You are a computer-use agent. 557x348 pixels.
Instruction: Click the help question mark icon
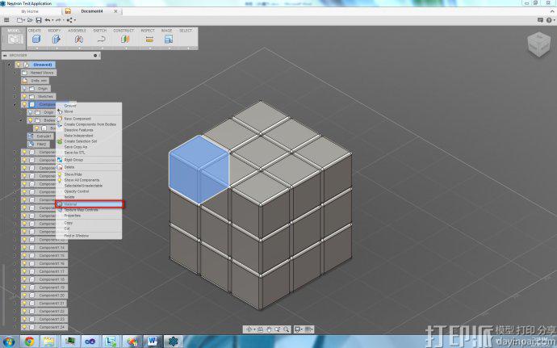(548, 20)
